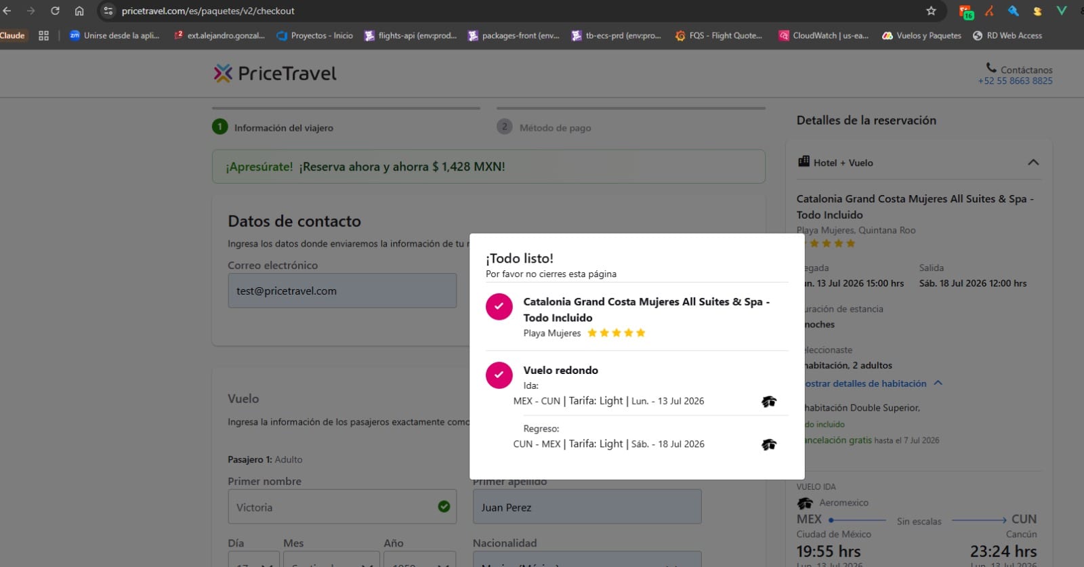The height and width of the screenshot is (567, 1084).
Task: Click the Aeromexico logo on the Regreso flight
Action: click(x=768, y=445)
